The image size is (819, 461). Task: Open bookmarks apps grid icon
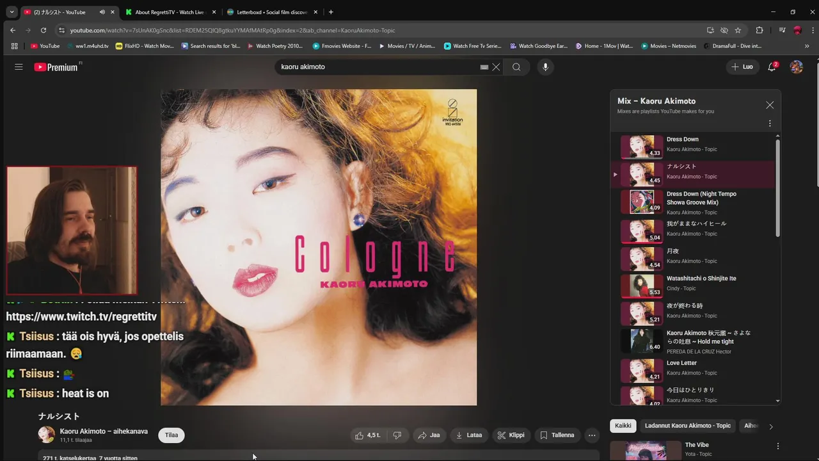click(14, 46)
